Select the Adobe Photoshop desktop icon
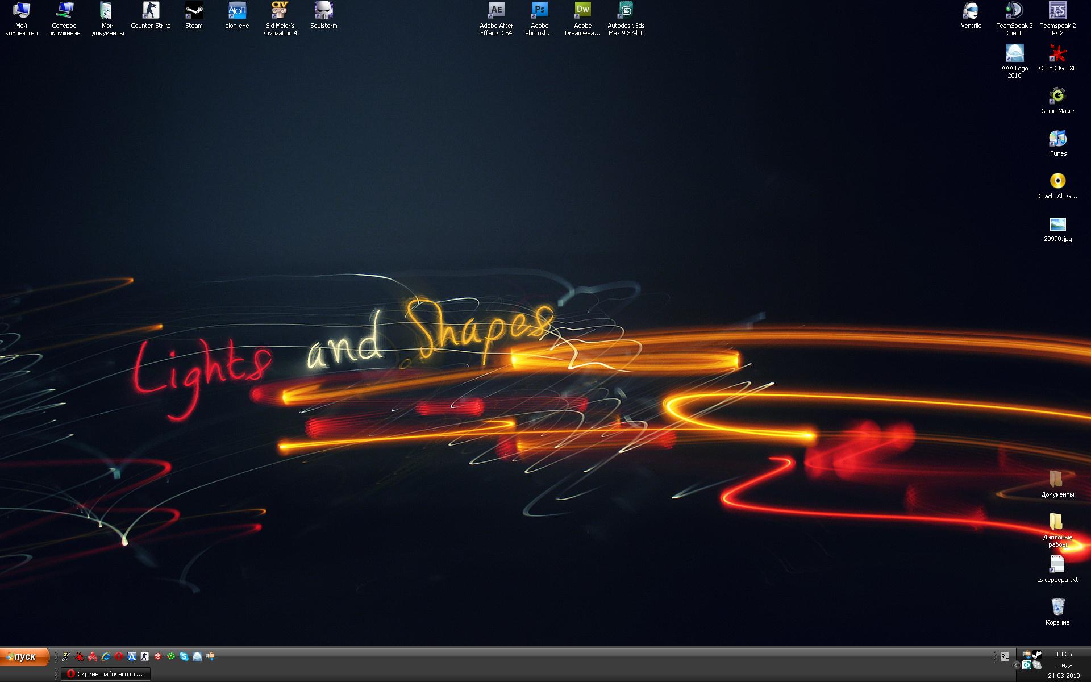Image resolution: width=1091 pixels, height=682 pixels. [x=539, y=11]
